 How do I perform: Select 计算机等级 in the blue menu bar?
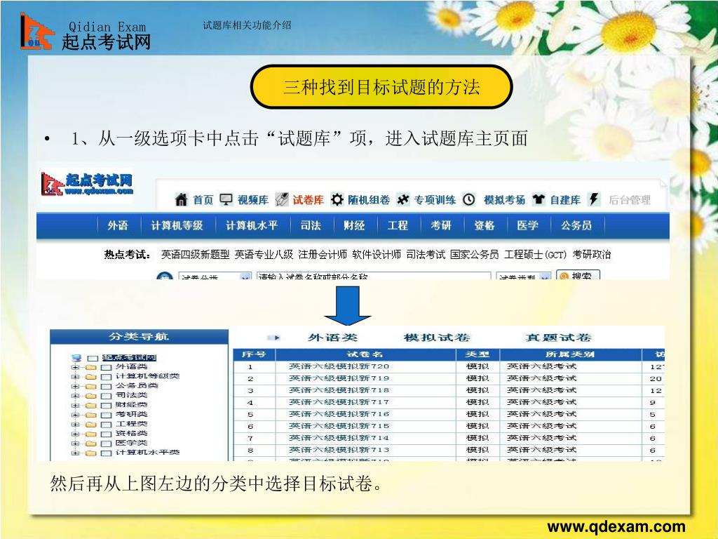point(177,225)
